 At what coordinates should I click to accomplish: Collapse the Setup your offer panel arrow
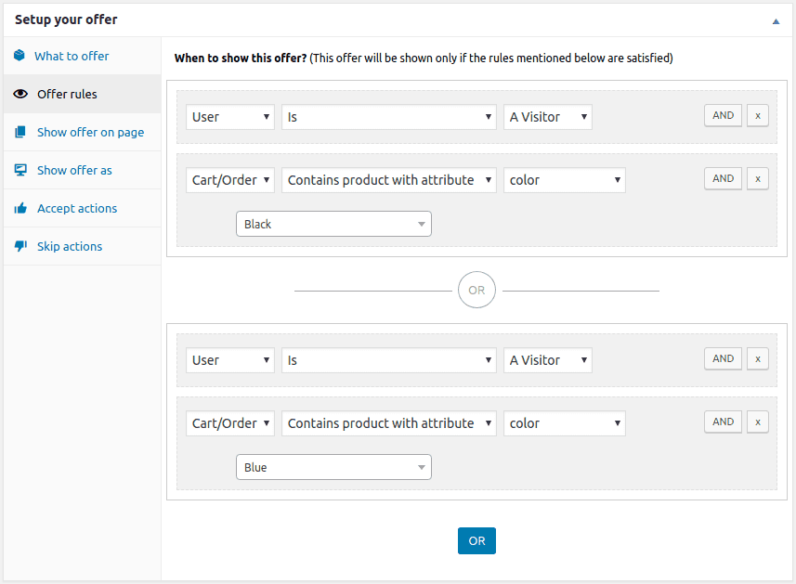point(776,20)
